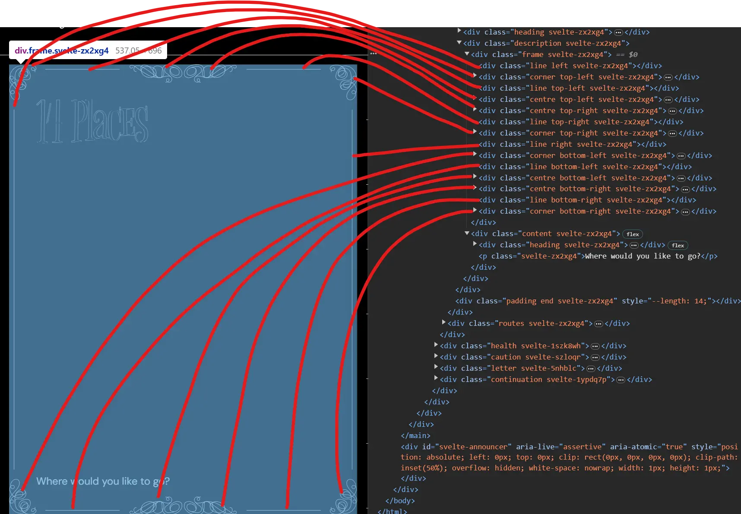Expand the continuation div node
741x514 pixels.
(x=436, y=378)
